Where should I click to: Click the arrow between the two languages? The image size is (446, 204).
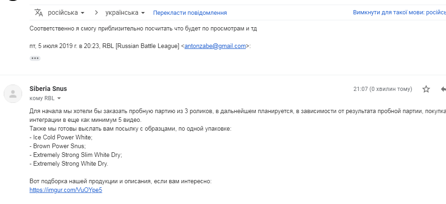(96, 12)
